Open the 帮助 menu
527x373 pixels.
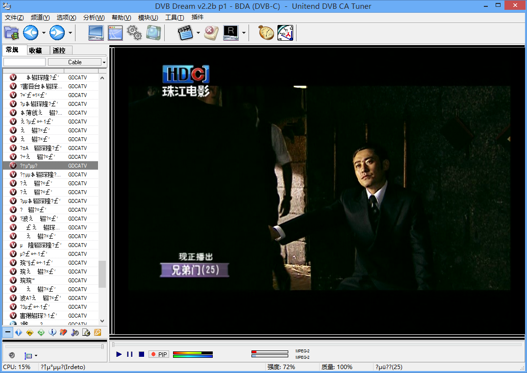(121, 18)
